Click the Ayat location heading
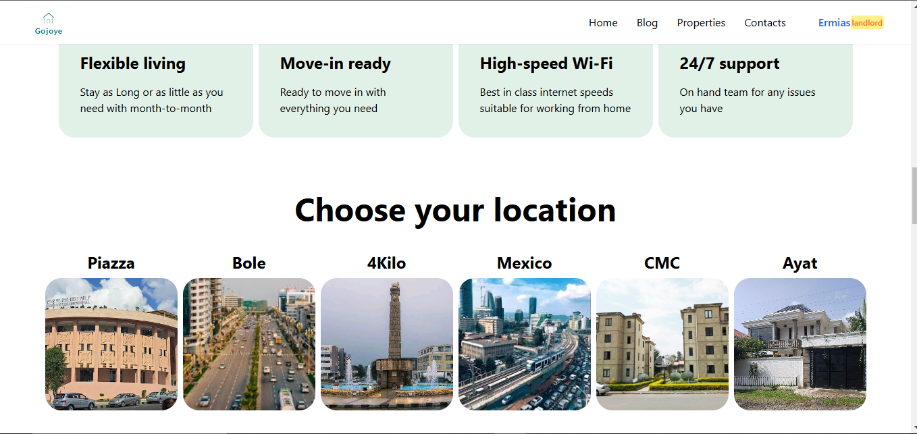 [800, 263]
